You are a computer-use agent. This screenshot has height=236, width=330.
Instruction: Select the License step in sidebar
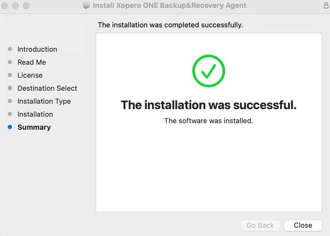(x=30, y=75)
